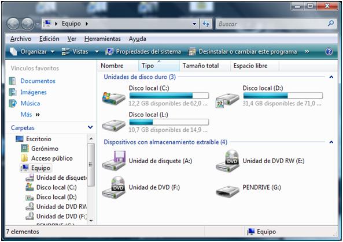Open the address bar history dropdown
This screenshot has width=343, height=242.
tap(194, 24)
